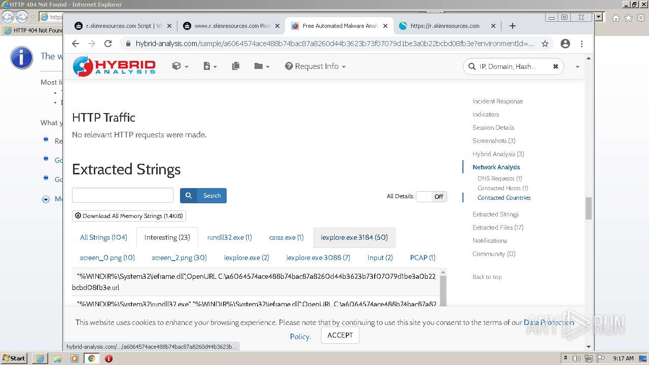Open the folder dropdown in navbar

(x=262, y=66)
